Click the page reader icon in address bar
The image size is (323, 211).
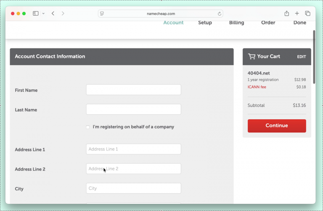tap(102, 13)
